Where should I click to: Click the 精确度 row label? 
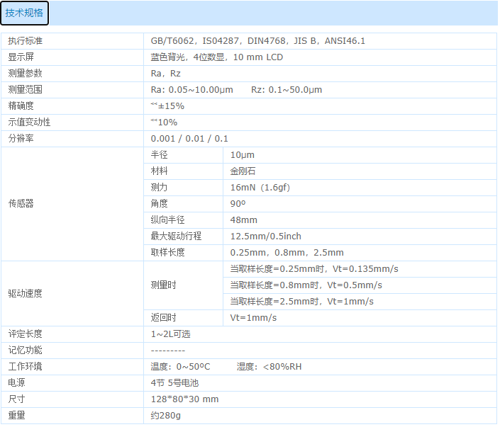(x=21, y=106)
